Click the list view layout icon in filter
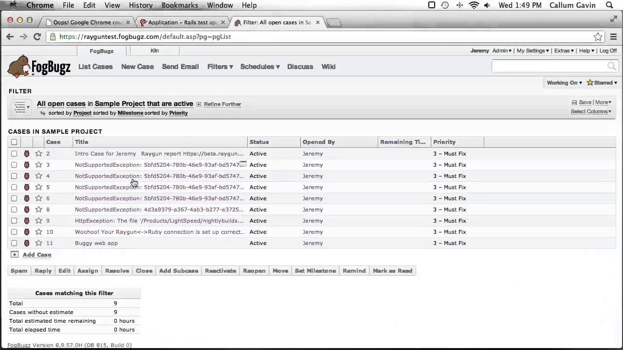623x350 pixels. pos(20,108)
